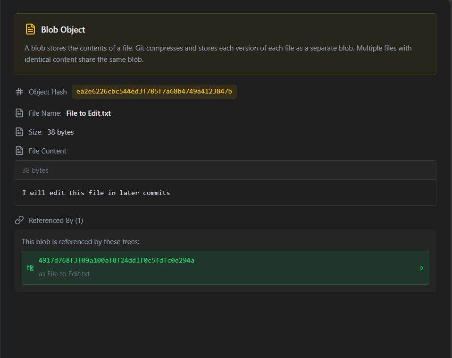Click the blob description paragraph
This screenshot has height=358, width=452.
218,54
